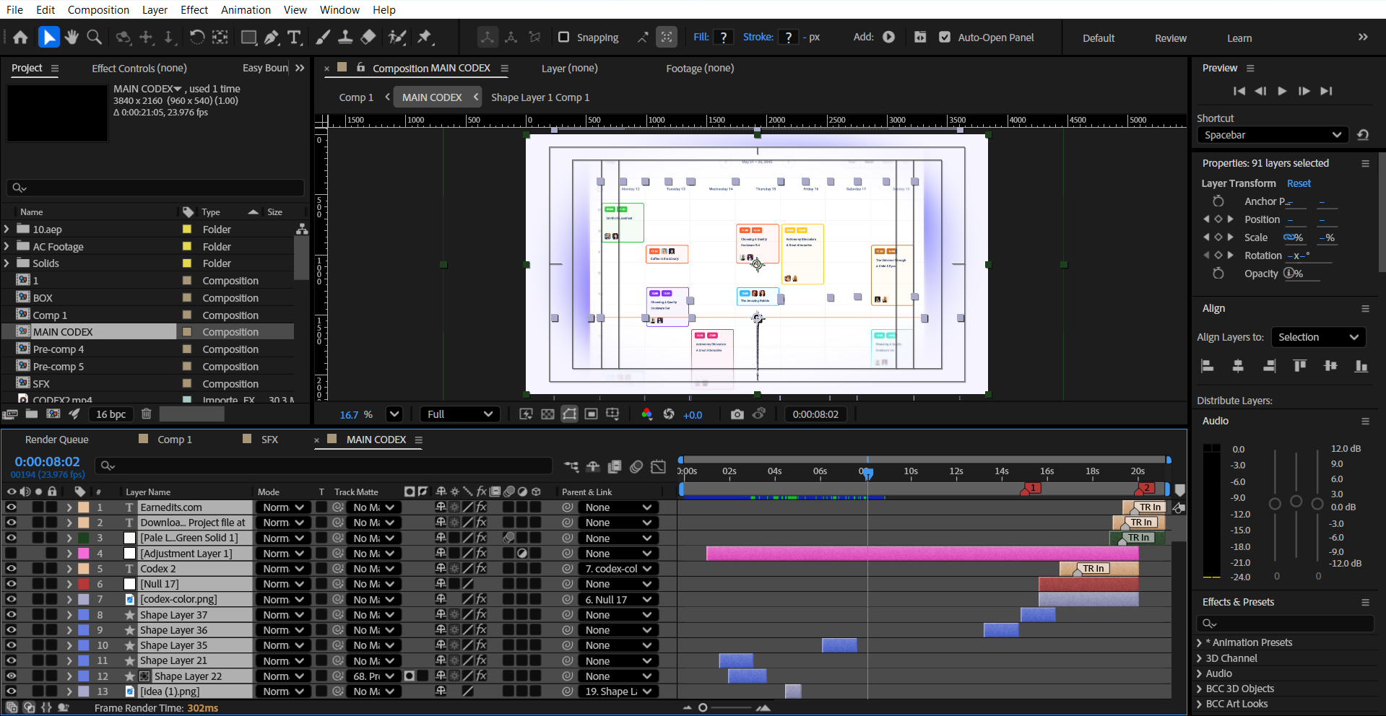Open the Effect menu
This screenshot has width=1386, height=716.
click(194, 9)
